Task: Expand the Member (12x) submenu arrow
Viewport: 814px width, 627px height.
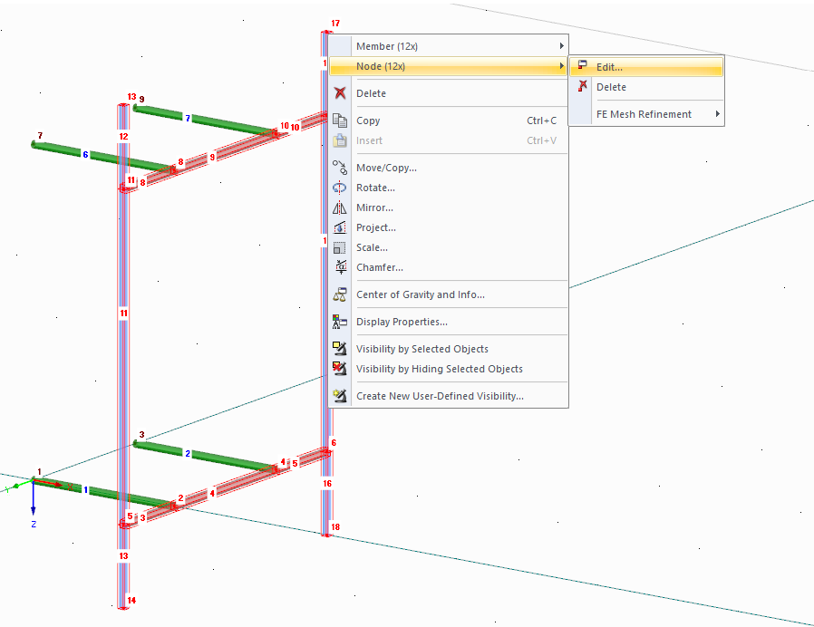Action: coord(561,44)
